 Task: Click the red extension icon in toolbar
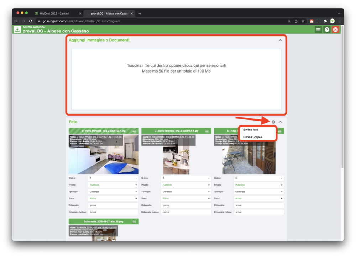(x=311, y=21)
